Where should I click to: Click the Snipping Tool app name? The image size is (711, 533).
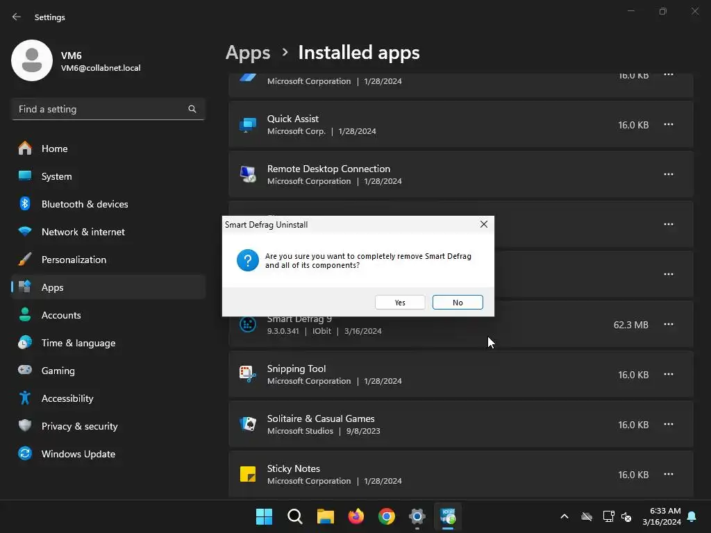coord(296,369)
